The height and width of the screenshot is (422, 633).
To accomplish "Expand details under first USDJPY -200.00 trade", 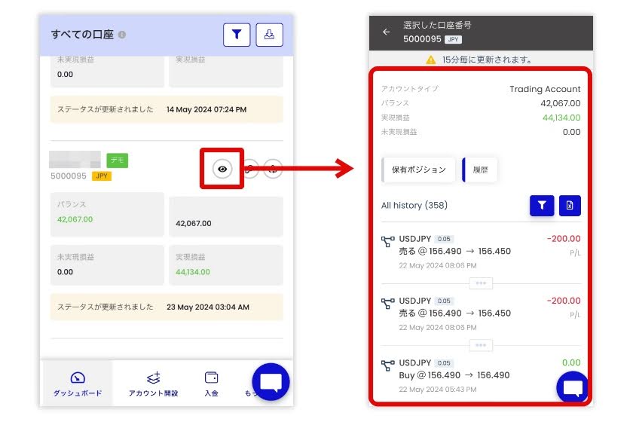I will coord(481,283).
